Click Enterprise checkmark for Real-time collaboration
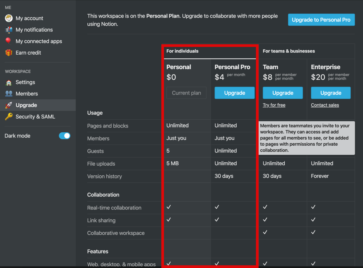Viewport: 363px width, 268px height. click(313, 207)
